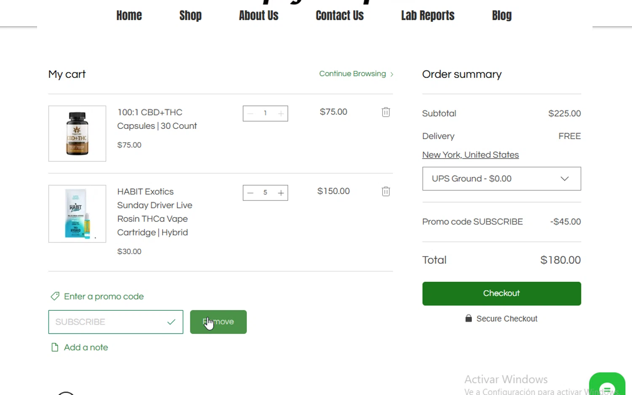
Task: Visit the Blog page
Action: (502, 16)
